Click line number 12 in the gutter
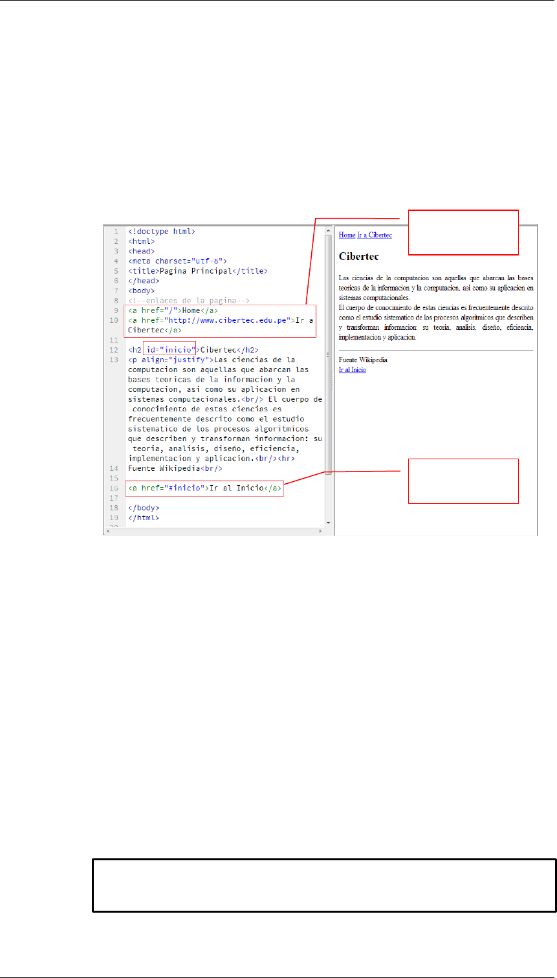Image resolution: width=557 pixels, height=978 pixels. click(114, 350)
